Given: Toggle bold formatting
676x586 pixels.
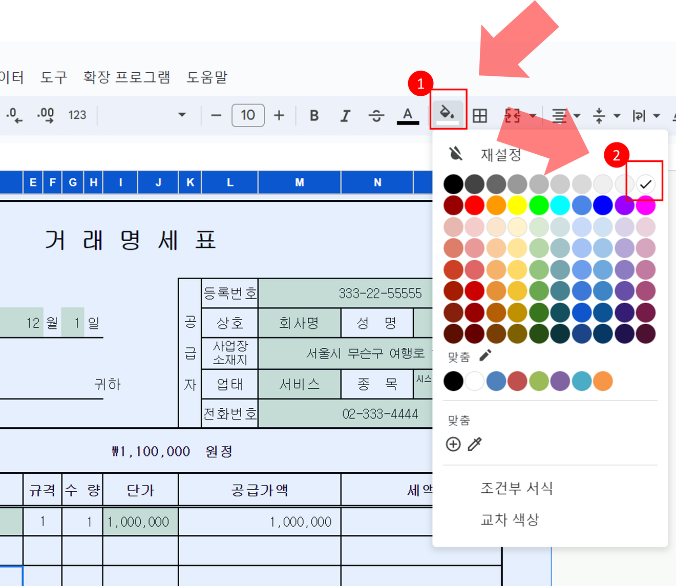Looking at the screenshot, I should [x=314, y=116].
